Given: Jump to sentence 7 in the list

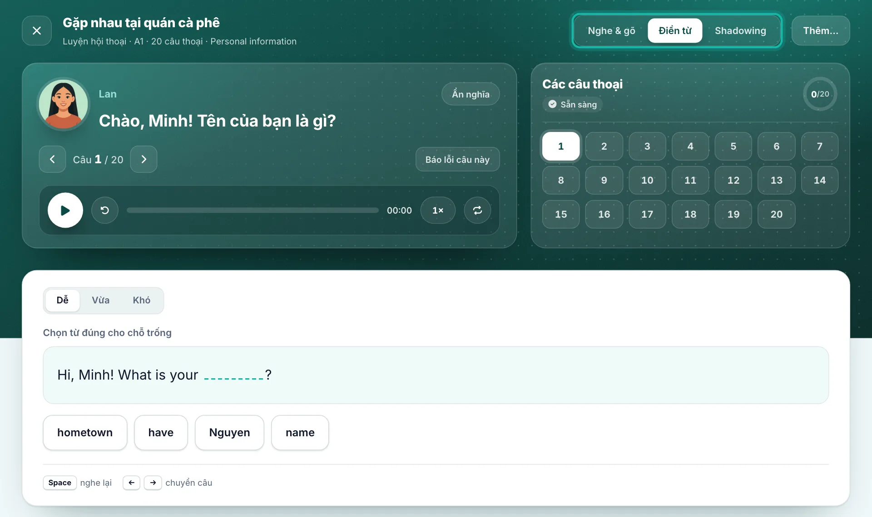Looking at the screenshot, I should [820, 146].
